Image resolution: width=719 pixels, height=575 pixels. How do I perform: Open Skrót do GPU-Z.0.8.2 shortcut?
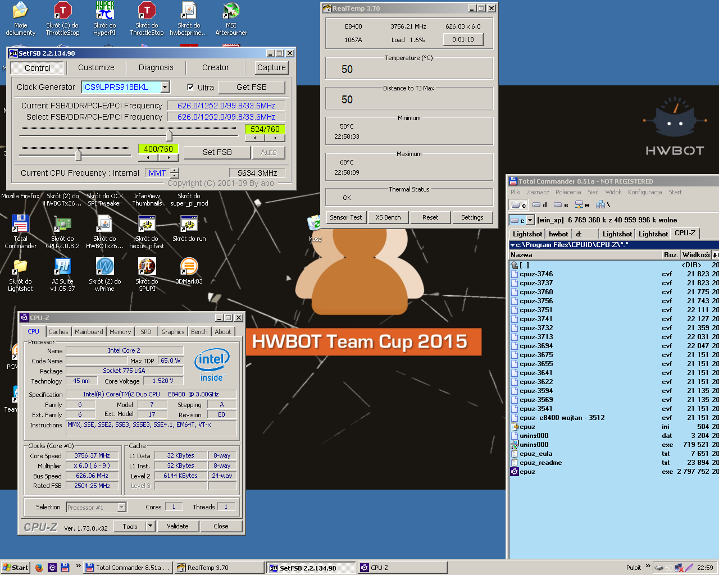click(x=62, y=231)
